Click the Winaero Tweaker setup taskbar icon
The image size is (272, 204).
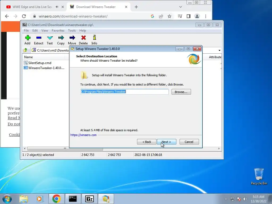(x=106, y=199)
